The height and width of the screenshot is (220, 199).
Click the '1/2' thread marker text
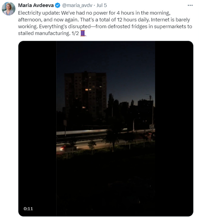click(75, 33)
